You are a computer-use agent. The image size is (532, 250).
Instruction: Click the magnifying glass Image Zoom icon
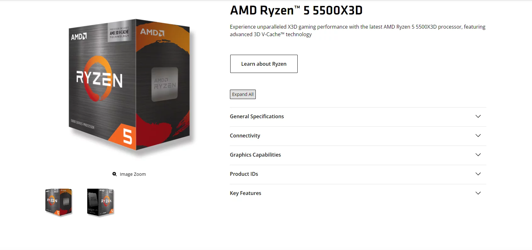(x=115, y=174)
